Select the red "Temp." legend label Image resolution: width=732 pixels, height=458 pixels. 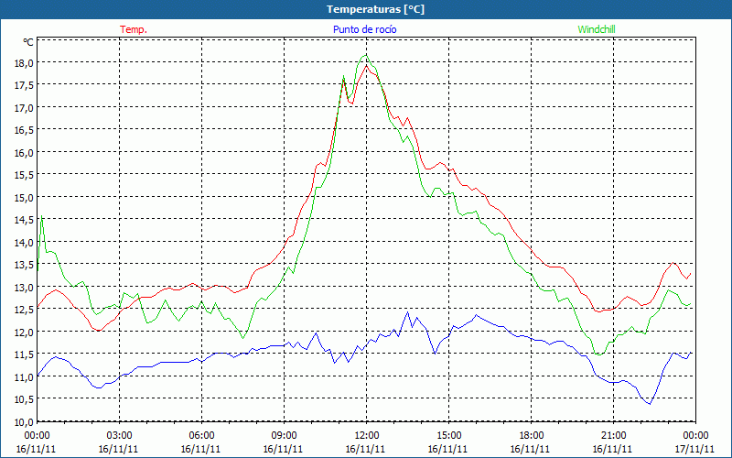point(134,29)
